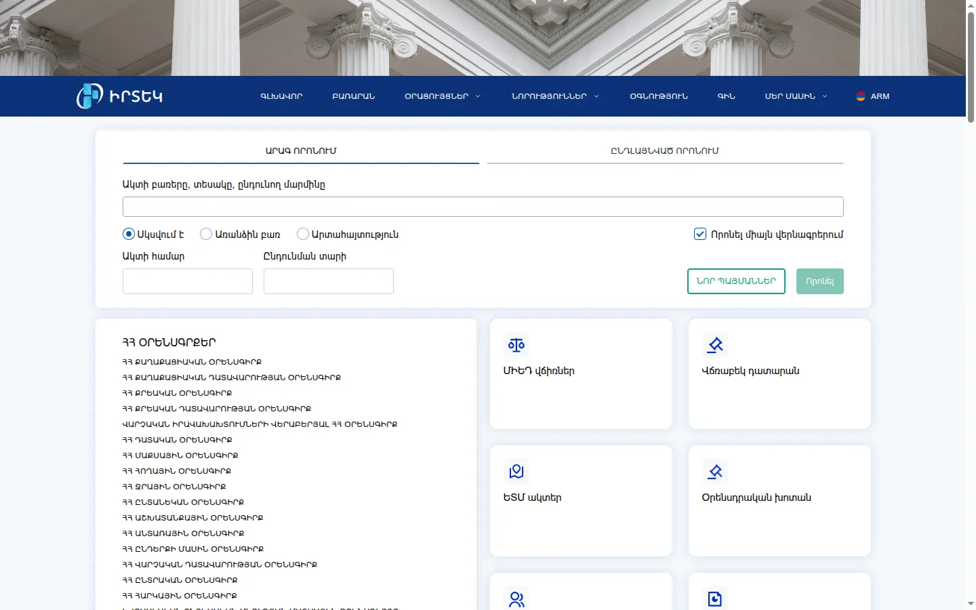Open ԳԻՆ in the navigation bar
Image resolution: width=976 pixels, height=610 pixels.
[727, 96]
